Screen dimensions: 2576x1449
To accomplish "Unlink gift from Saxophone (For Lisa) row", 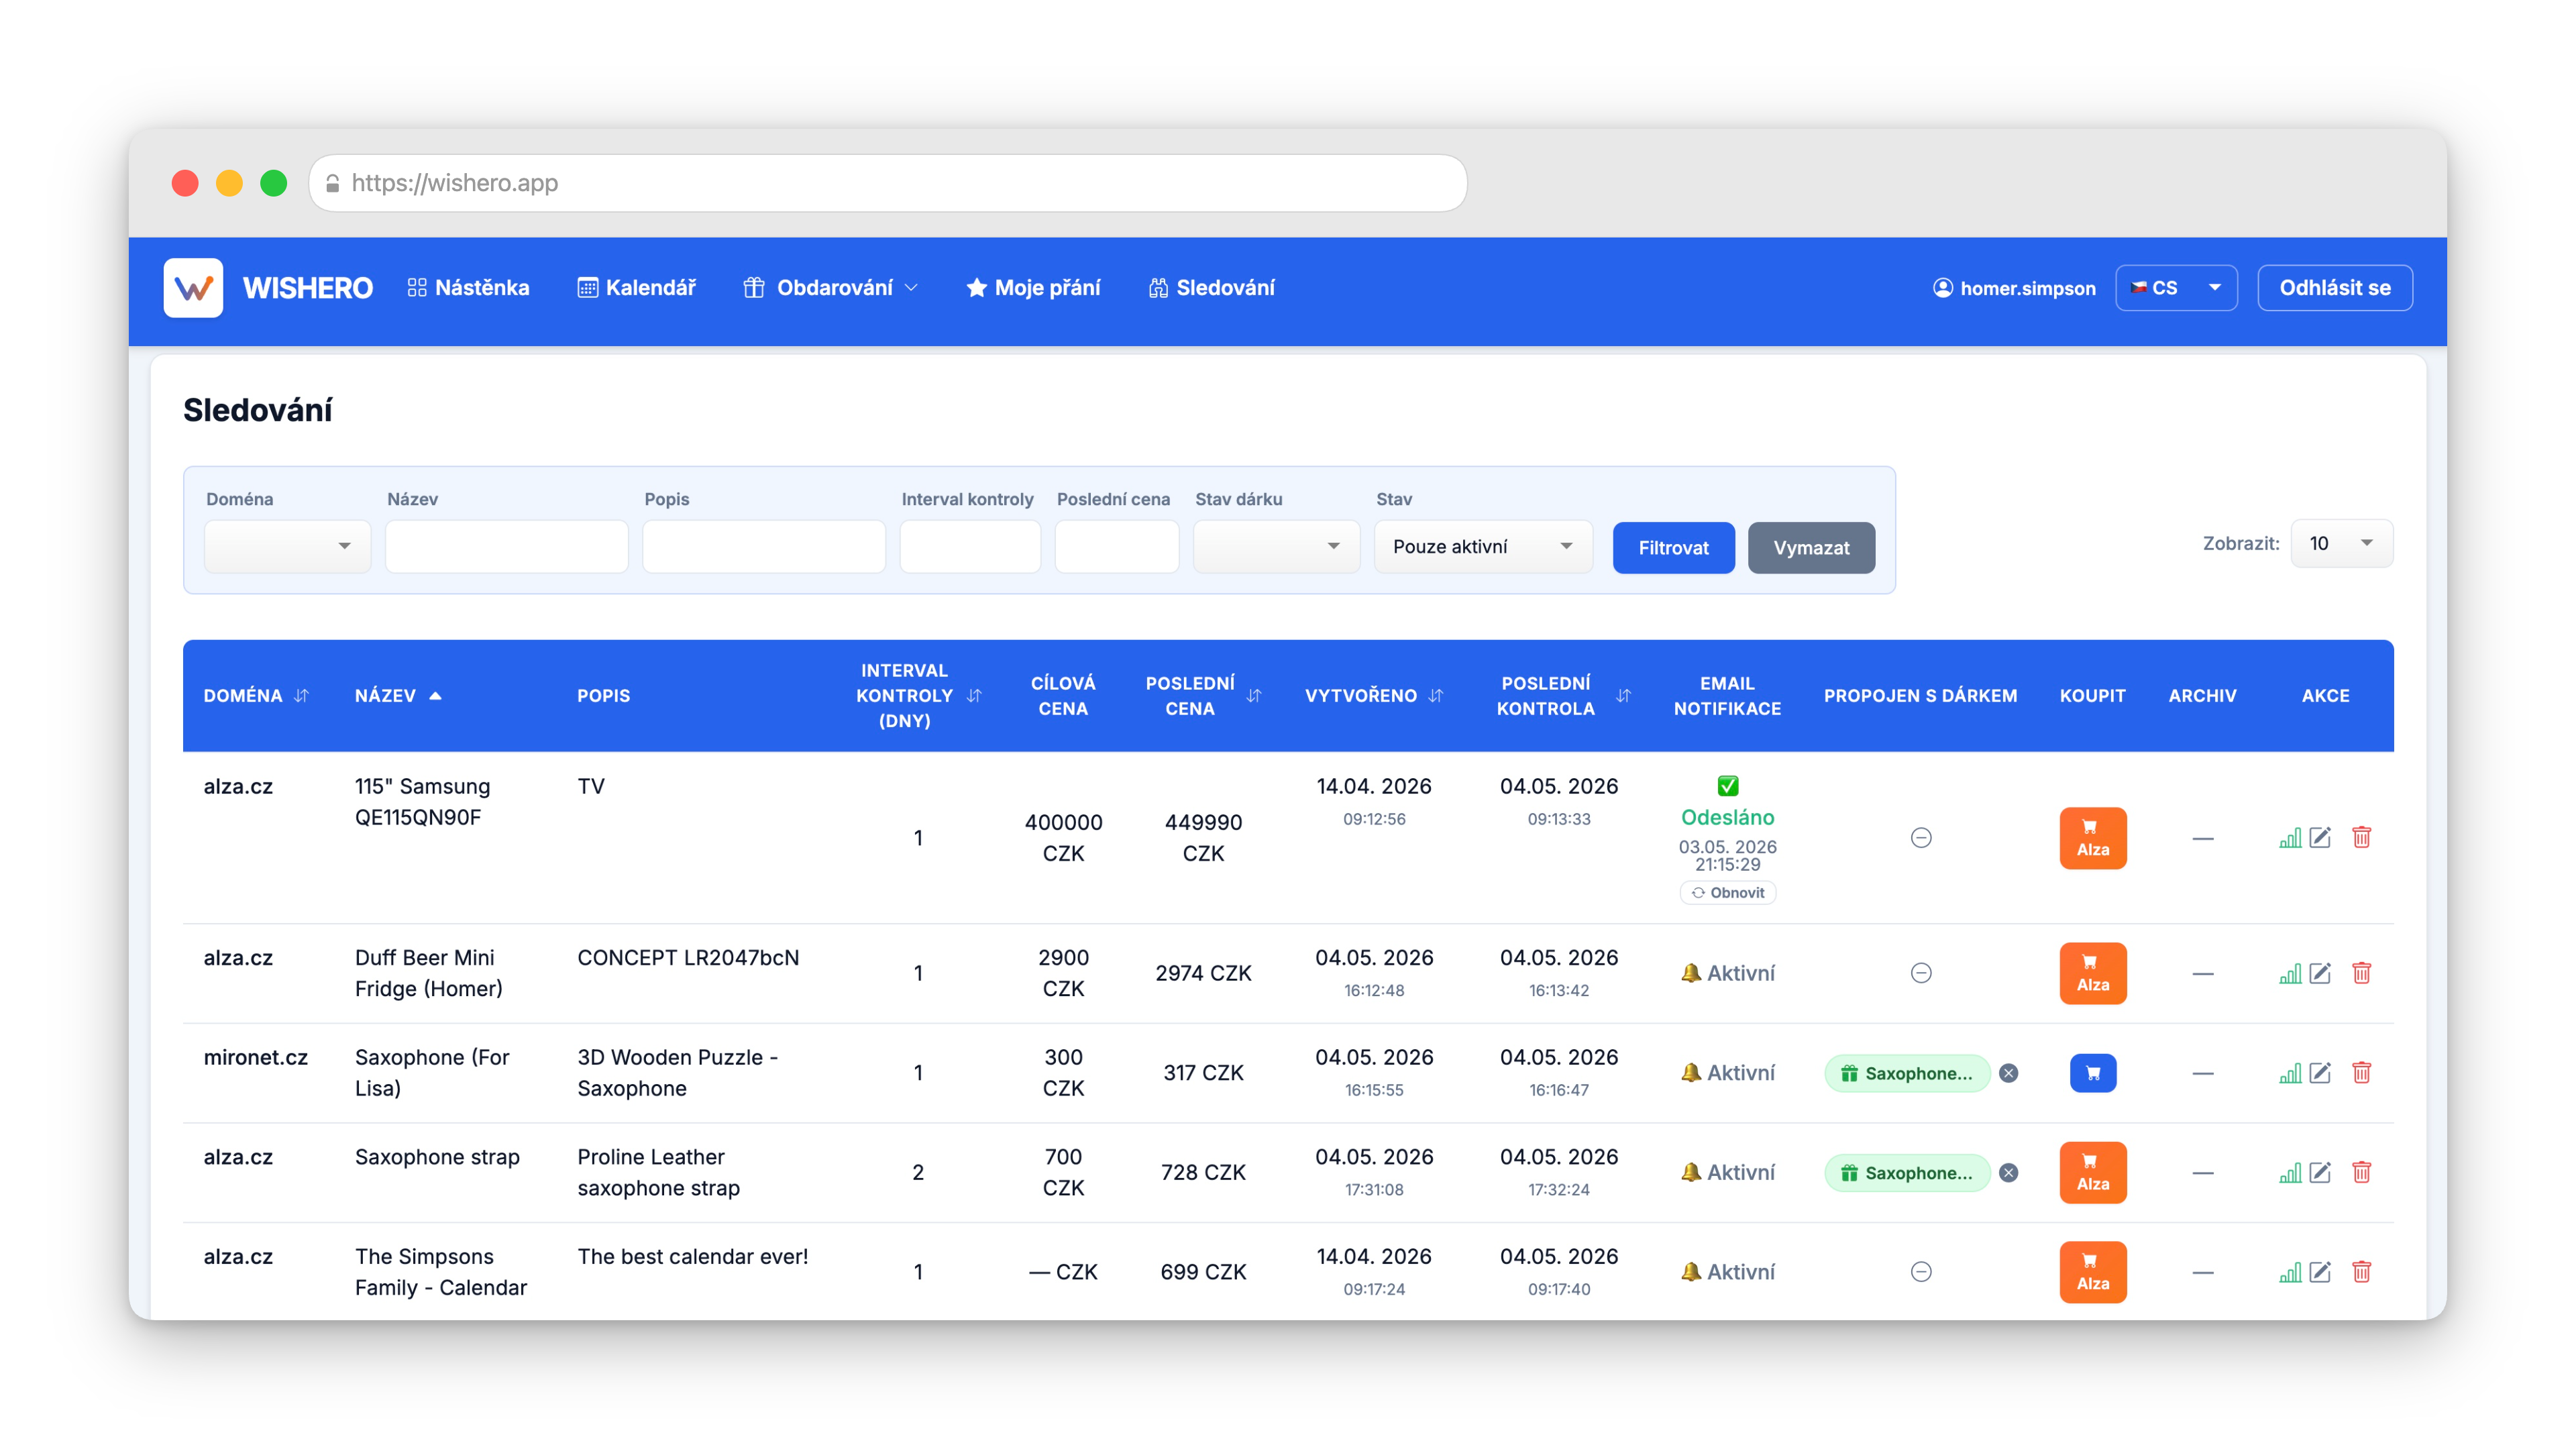I will pyautogui.click(x=2008, y=1073).
